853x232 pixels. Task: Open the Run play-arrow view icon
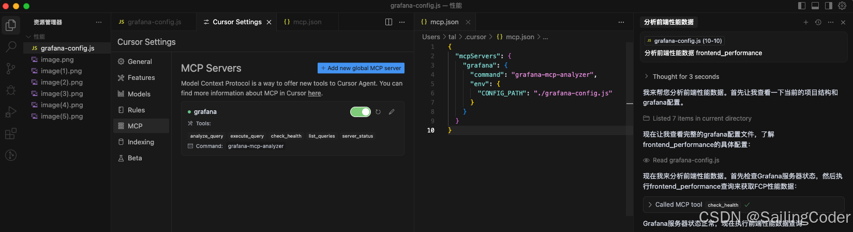(x=10, y=112)
